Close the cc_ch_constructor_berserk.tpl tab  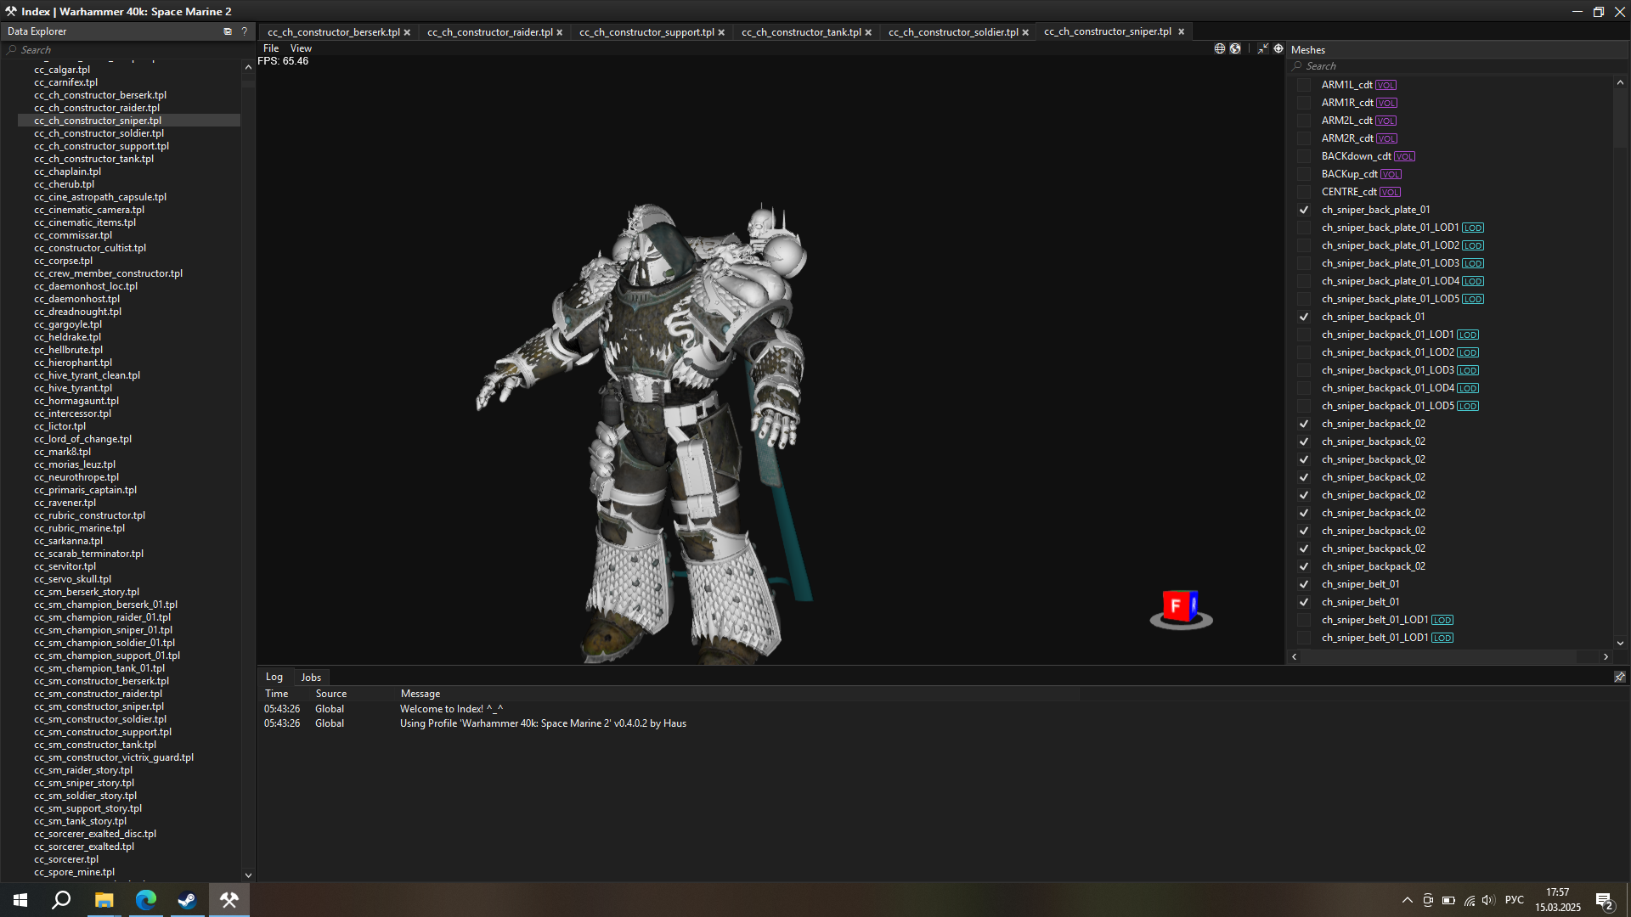click(407, 32)
